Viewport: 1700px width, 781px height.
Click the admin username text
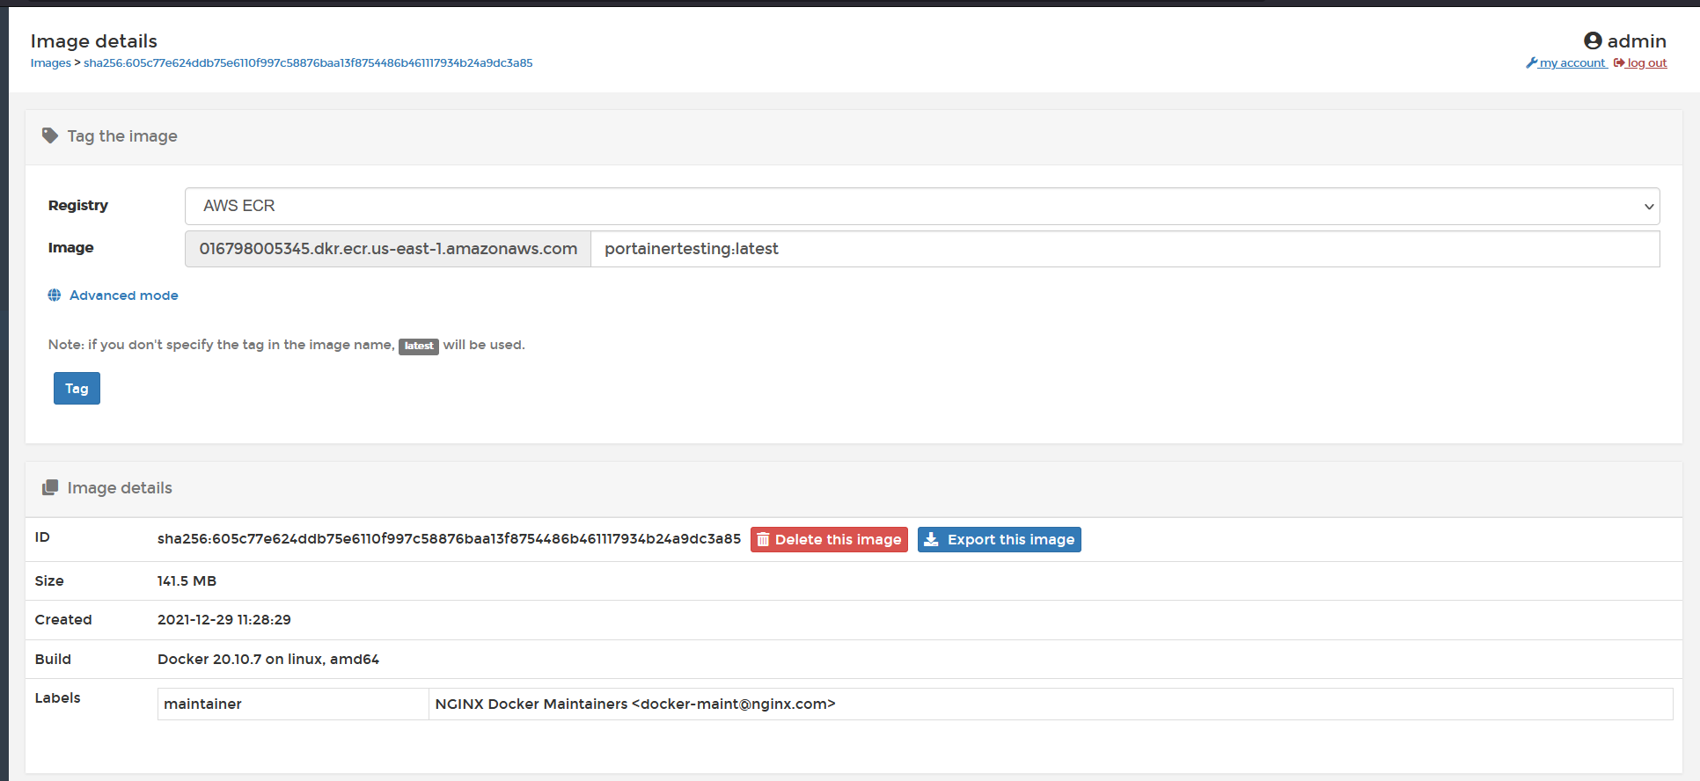(1637, 41)
